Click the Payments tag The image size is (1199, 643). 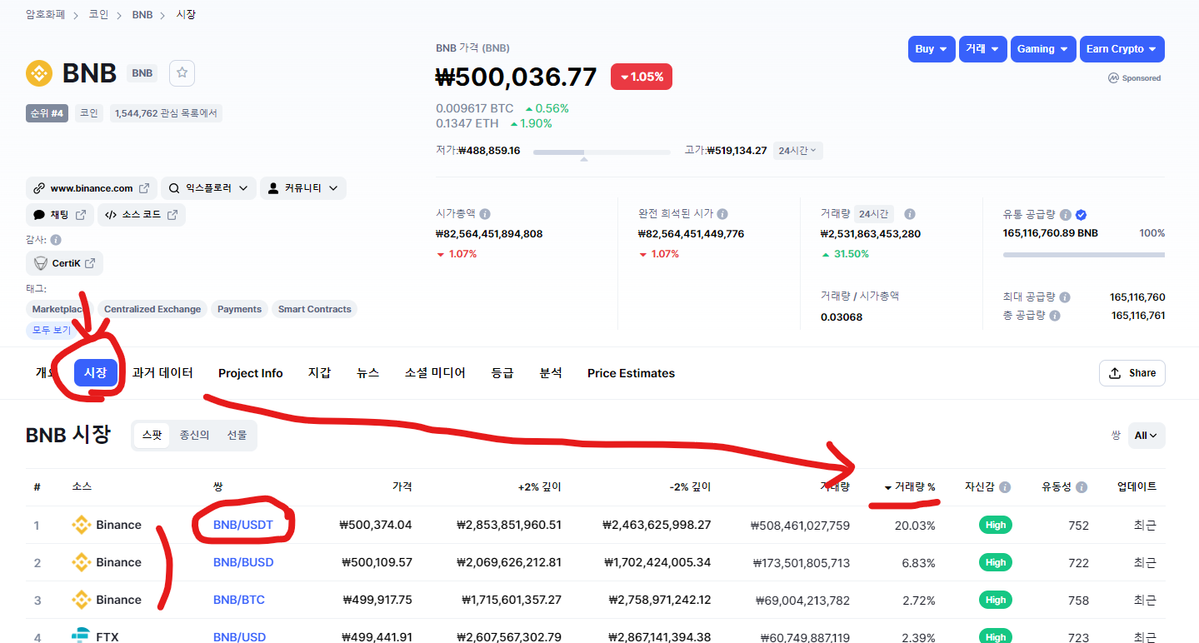point(239,309)
